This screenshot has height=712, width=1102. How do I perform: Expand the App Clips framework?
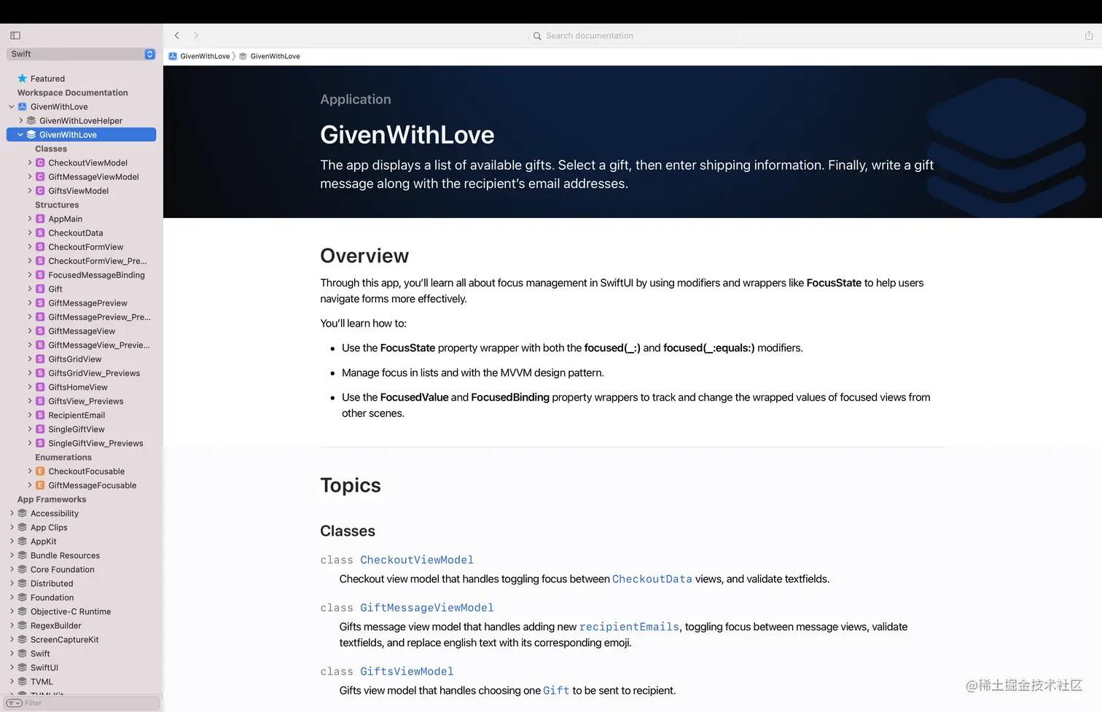tap(12, 528)
